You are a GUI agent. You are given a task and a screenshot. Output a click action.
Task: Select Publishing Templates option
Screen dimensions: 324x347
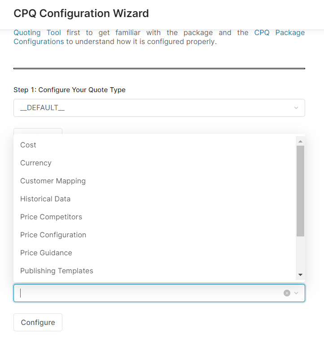(57, 271)
